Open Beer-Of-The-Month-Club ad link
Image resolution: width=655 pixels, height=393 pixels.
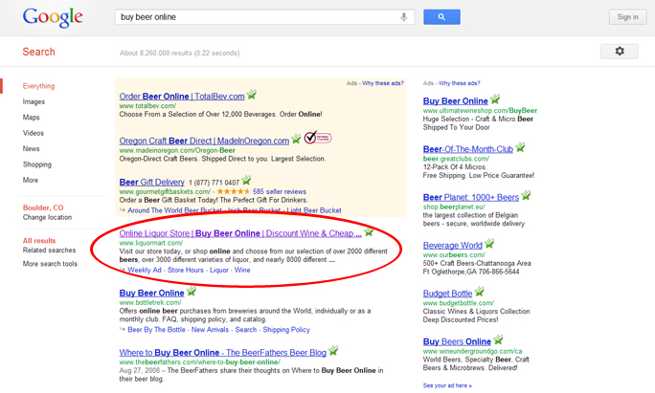point(466,147)
